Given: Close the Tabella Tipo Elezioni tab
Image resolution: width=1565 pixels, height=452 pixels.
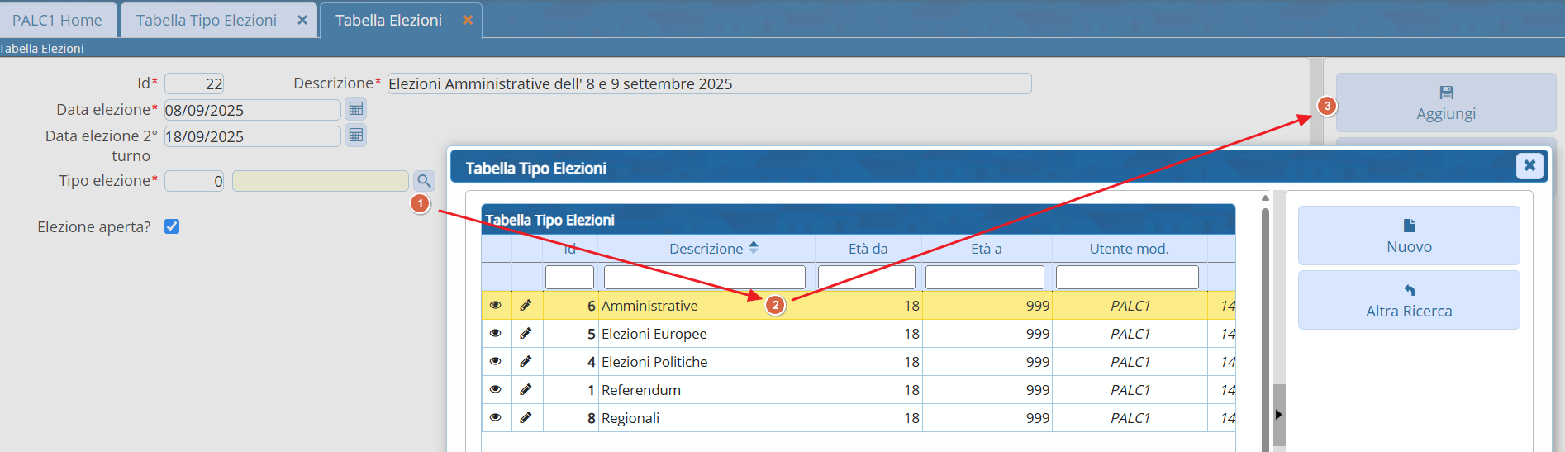Looking at the screenshot, I should (x=302, y=20).
